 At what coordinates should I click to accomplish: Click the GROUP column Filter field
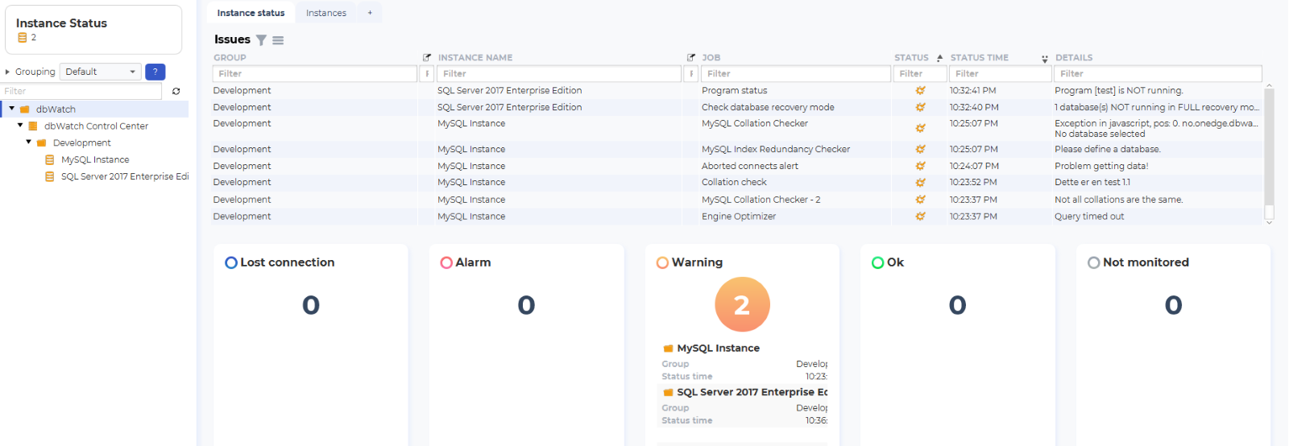[x=315, y=74]
